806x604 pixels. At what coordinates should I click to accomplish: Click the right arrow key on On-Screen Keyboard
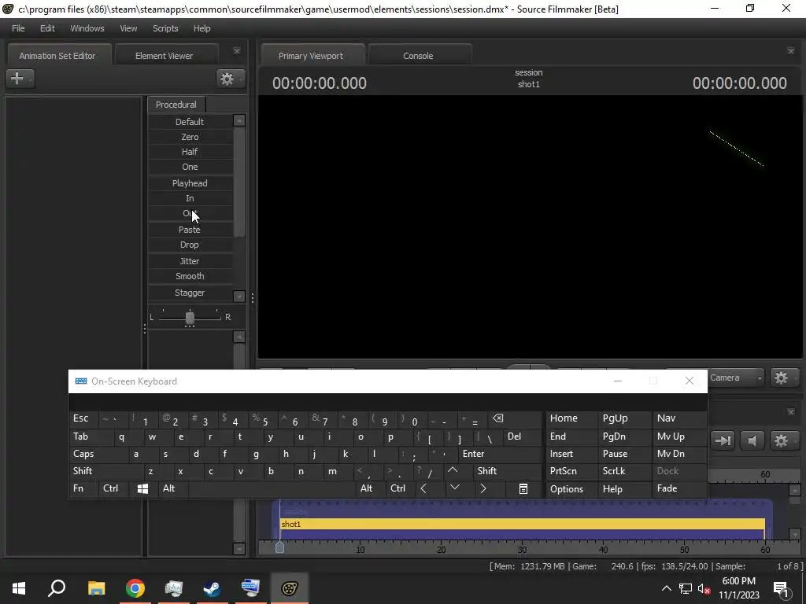click(483, 489)
